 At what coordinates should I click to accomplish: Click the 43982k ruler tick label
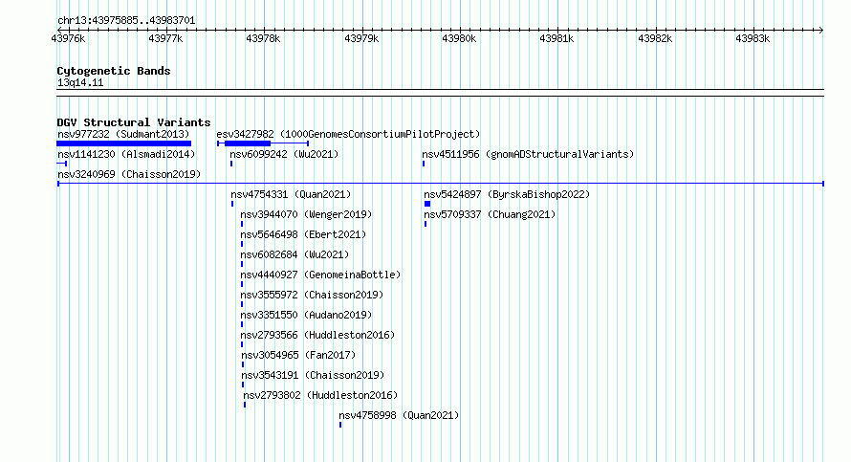pos(655,38)
